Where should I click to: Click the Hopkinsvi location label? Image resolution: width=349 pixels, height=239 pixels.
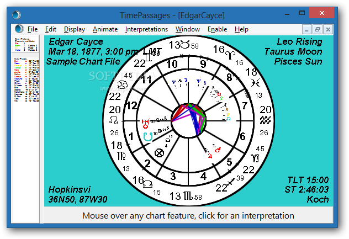[x=70, y=189]
